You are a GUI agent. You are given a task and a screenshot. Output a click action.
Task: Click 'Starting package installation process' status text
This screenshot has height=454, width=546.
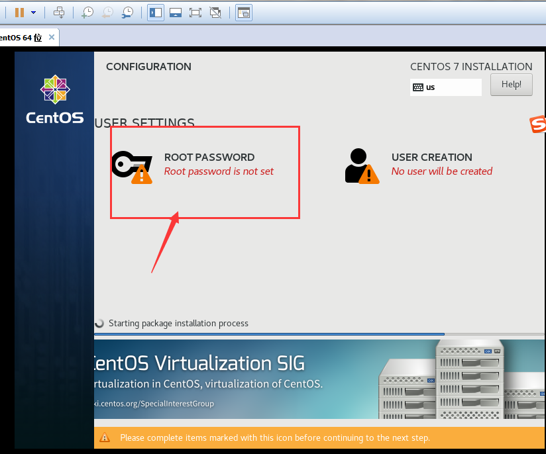tap(178, 323)
